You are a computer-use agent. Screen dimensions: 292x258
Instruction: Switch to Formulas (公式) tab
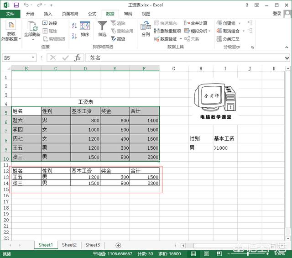coord(92,14)
